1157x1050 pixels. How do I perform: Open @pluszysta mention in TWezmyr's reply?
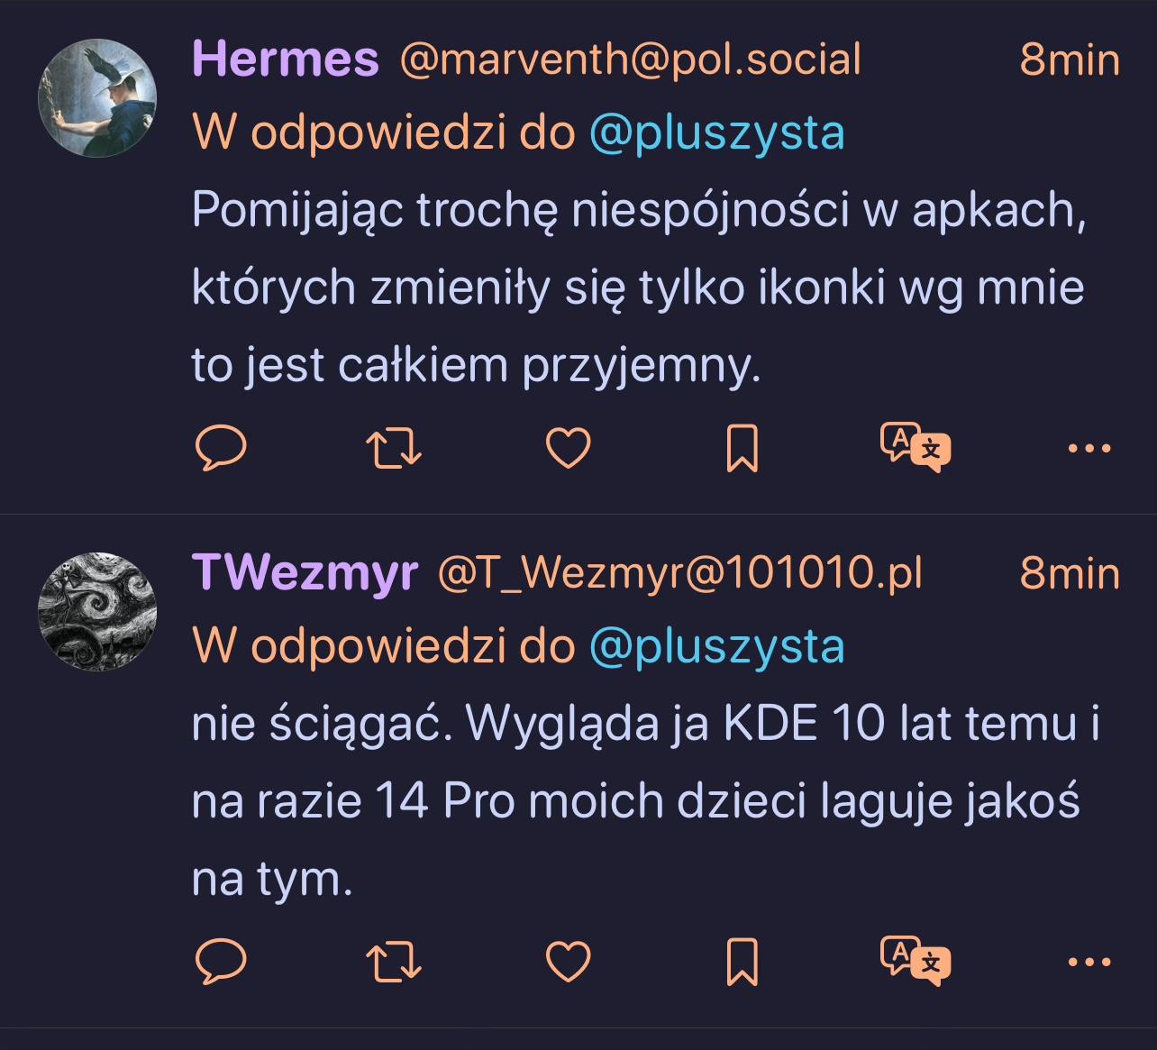[717, 648]
